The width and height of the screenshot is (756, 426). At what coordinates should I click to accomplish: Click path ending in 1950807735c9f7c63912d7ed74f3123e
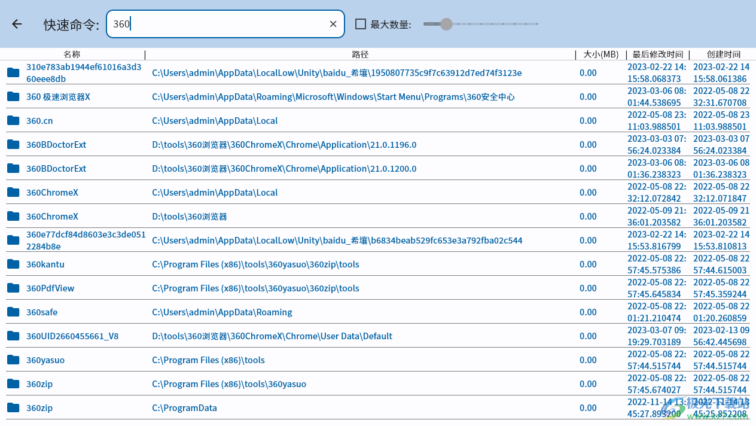[337, 73]
